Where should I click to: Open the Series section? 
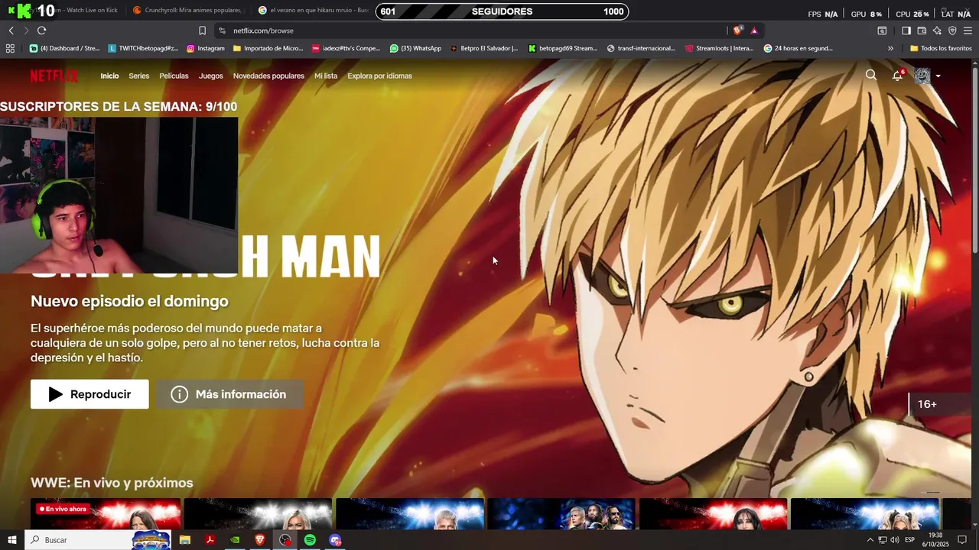[x=139, y=76]
